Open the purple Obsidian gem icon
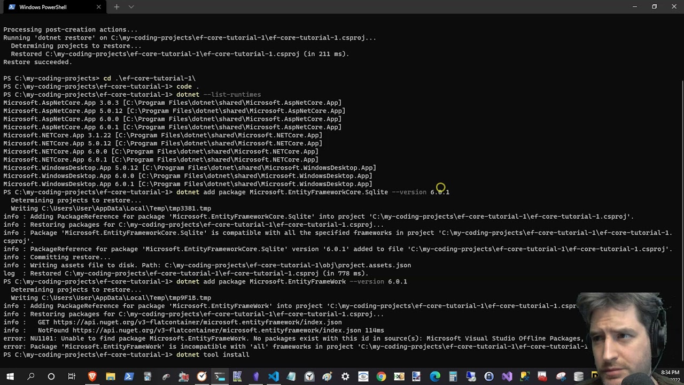The image size is (684, 385). [256, 376]
